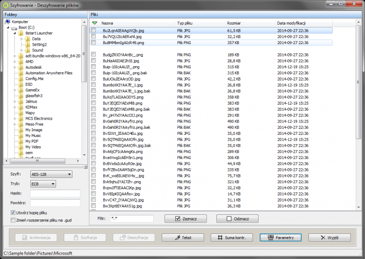Click the glassfish3 folder icon
Screen dimensions: 365x259
pyautogui.click(x=21, y=96)
